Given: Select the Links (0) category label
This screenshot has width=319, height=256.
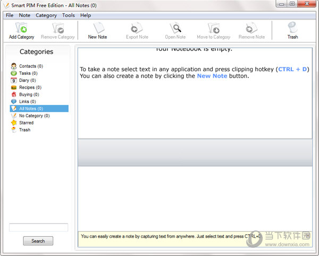Looking at the screenshot, I should point(28,101).
